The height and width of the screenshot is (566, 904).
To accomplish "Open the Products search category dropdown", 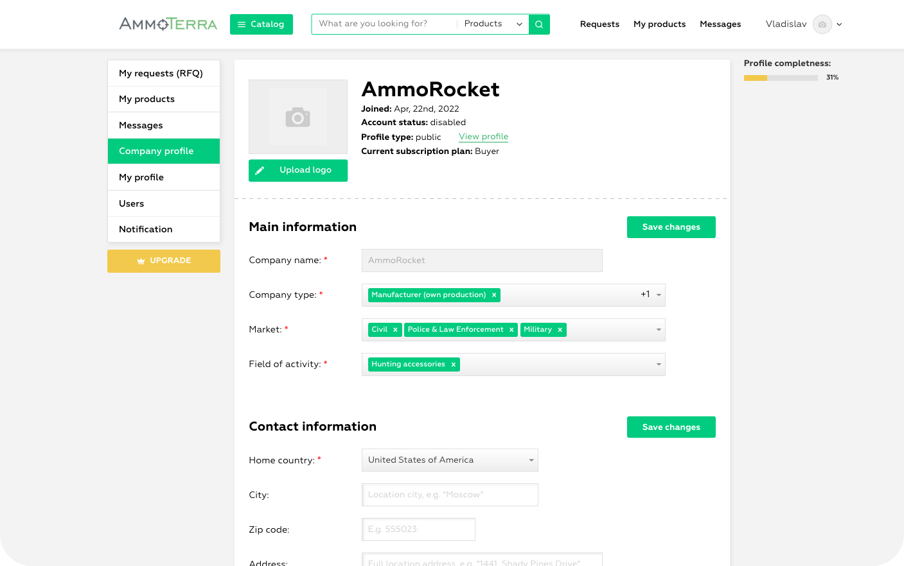I will tap(493, 24).
